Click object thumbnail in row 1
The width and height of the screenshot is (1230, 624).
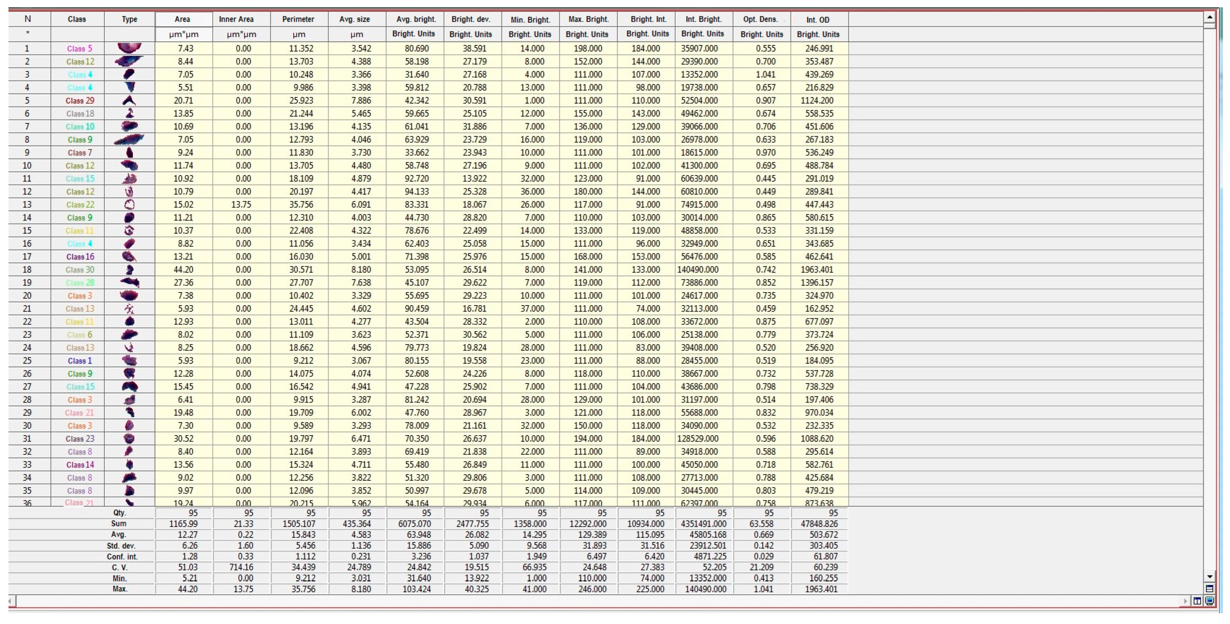pos(129,48)
